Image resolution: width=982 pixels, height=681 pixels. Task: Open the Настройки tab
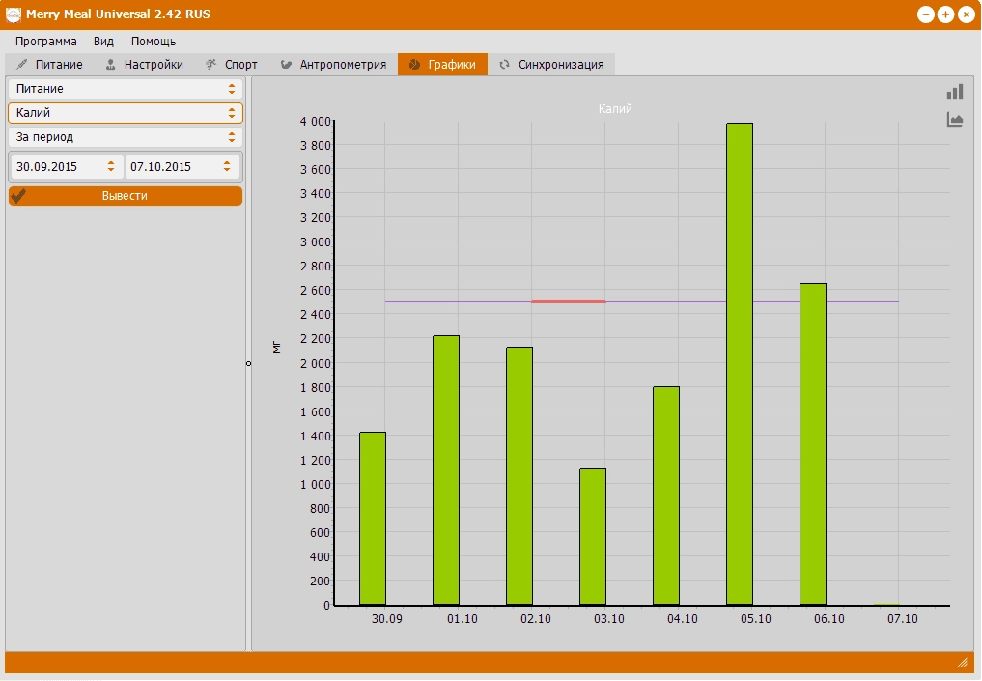pos(145,65)
